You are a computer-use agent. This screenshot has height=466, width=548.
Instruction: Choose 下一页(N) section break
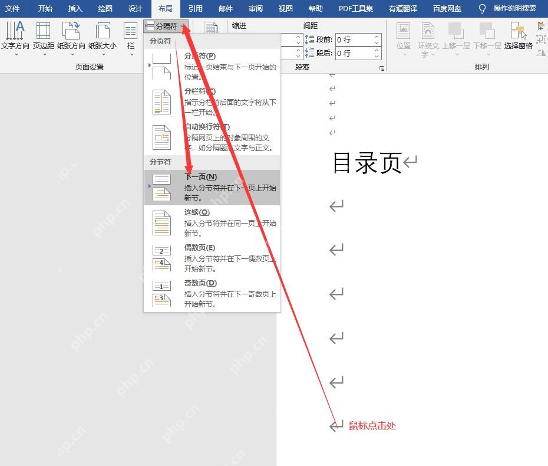(212, 188)
